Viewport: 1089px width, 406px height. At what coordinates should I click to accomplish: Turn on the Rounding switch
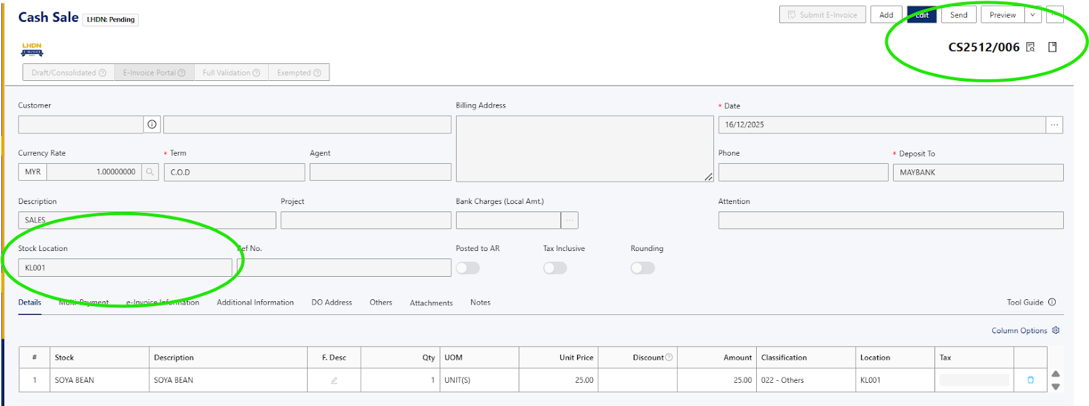point(643,268)
